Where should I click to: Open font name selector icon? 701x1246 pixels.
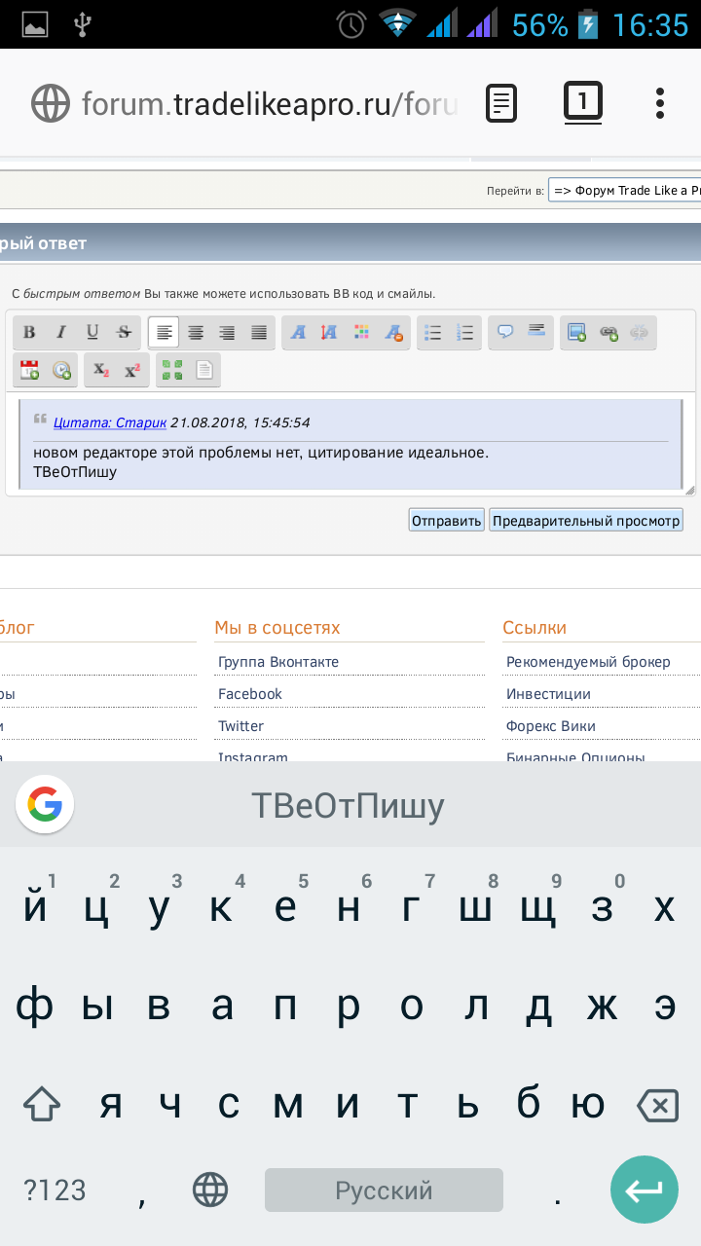299,333
